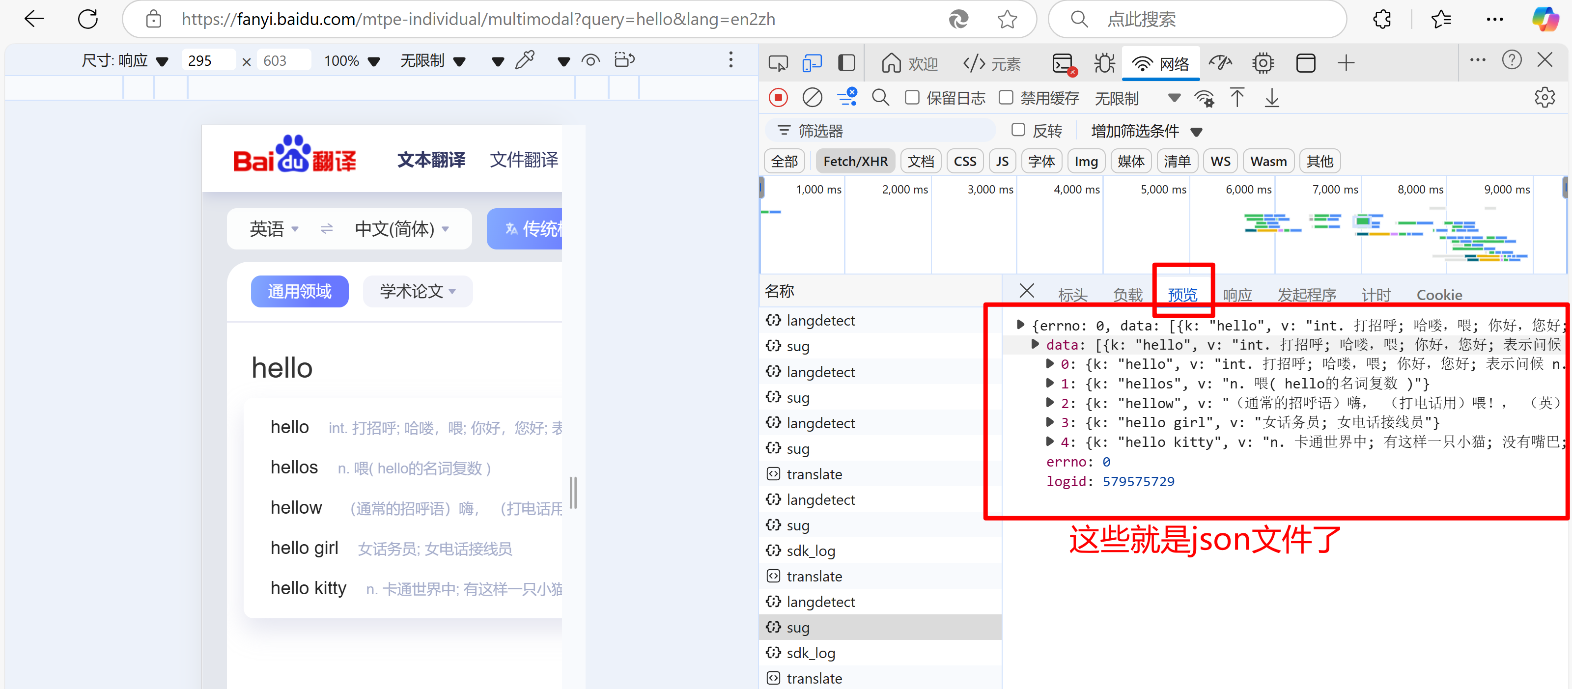
Task: Click the inspect element picker icon
Action: (x=778, y=63)
